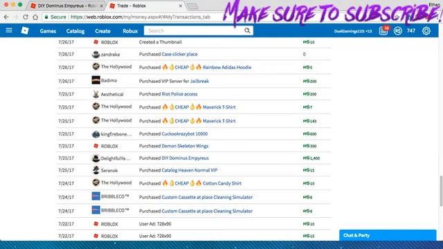The image size is (443, 249).
Task: Open the hamburger navigation menu
Action: 9,30
